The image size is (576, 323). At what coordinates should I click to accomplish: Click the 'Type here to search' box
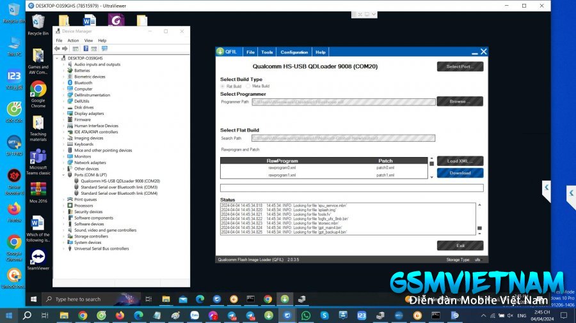[x=90, y=299]
